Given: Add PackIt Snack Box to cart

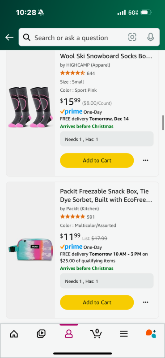Looking at the screenshot, I should pyautogui.click(x=97, y=303).
